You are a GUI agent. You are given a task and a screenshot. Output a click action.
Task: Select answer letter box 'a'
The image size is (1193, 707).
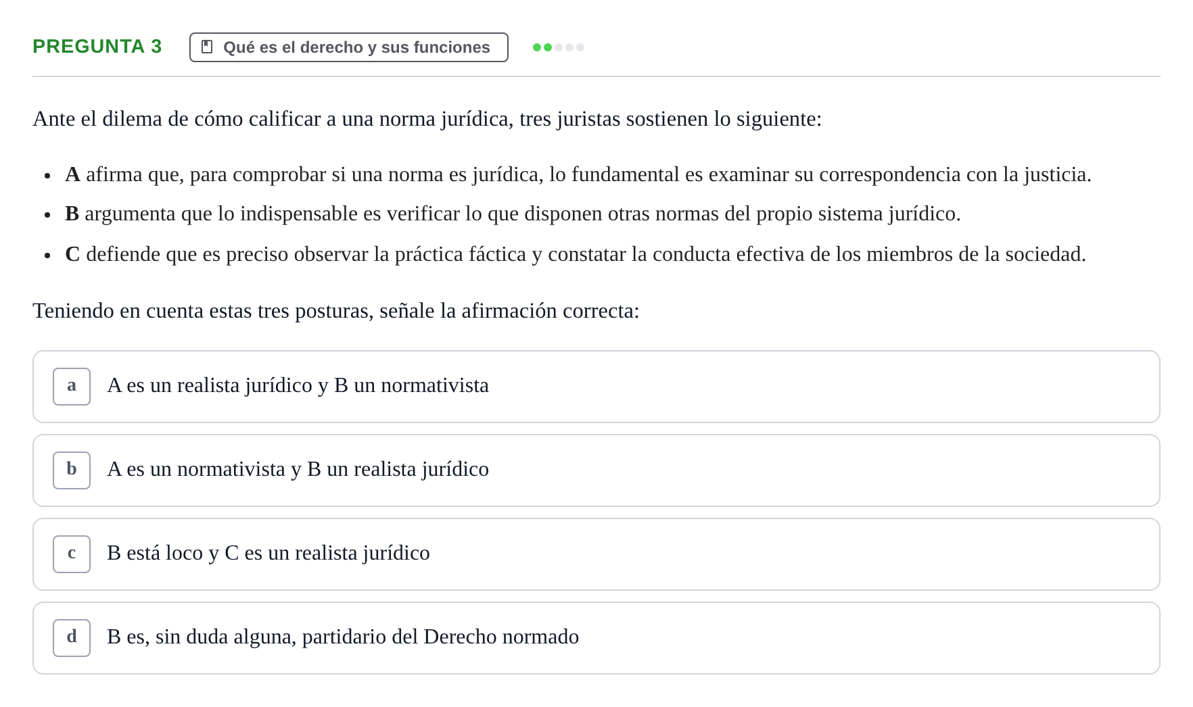72,387
